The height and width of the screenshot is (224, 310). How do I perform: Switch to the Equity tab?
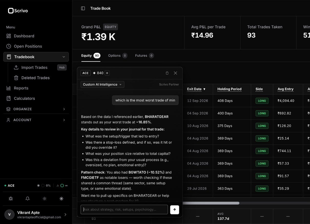(x=91, y=56)
